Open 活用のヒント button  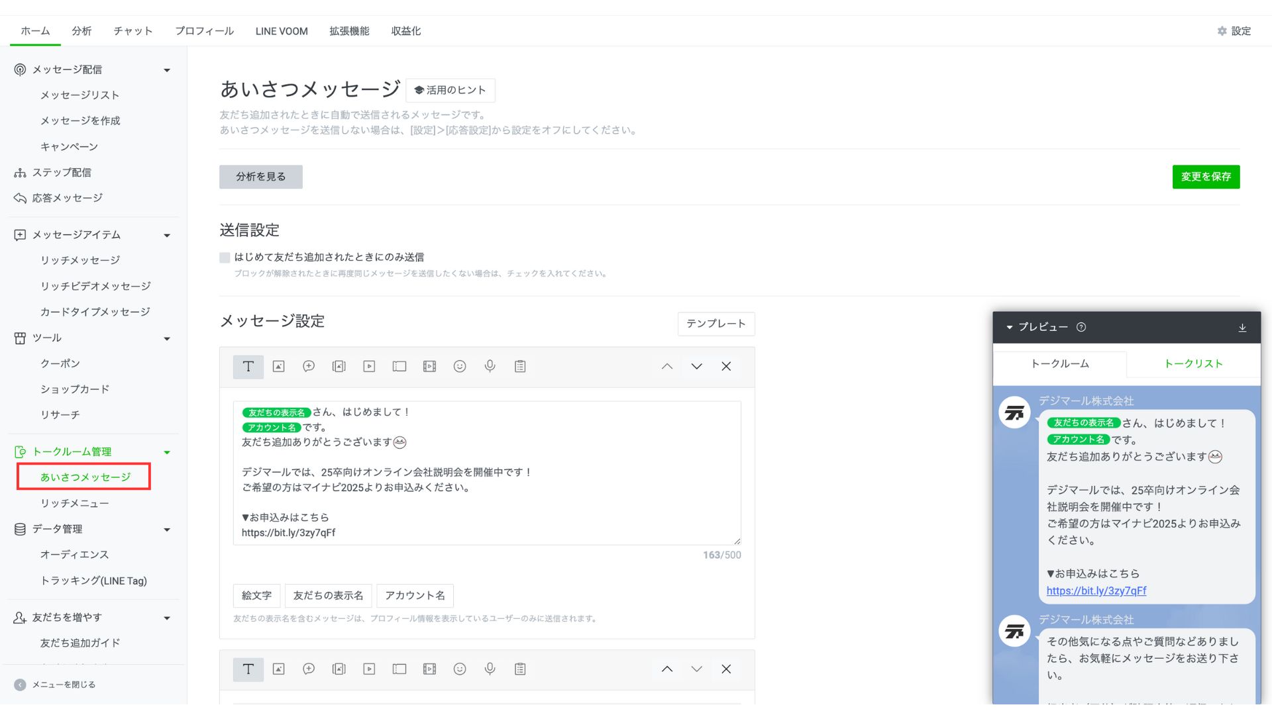point(450,90)
